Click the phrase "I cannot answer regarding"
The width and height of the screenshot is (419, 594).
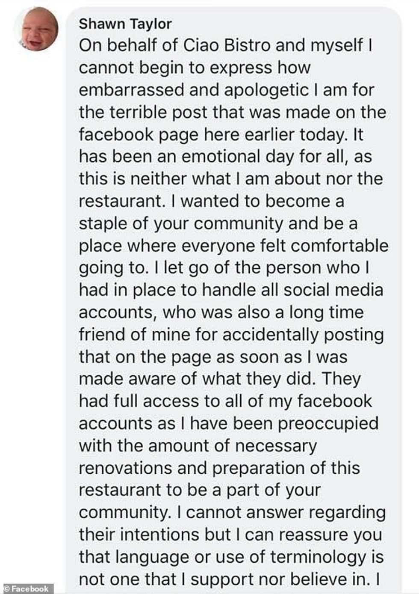(286, 513)
